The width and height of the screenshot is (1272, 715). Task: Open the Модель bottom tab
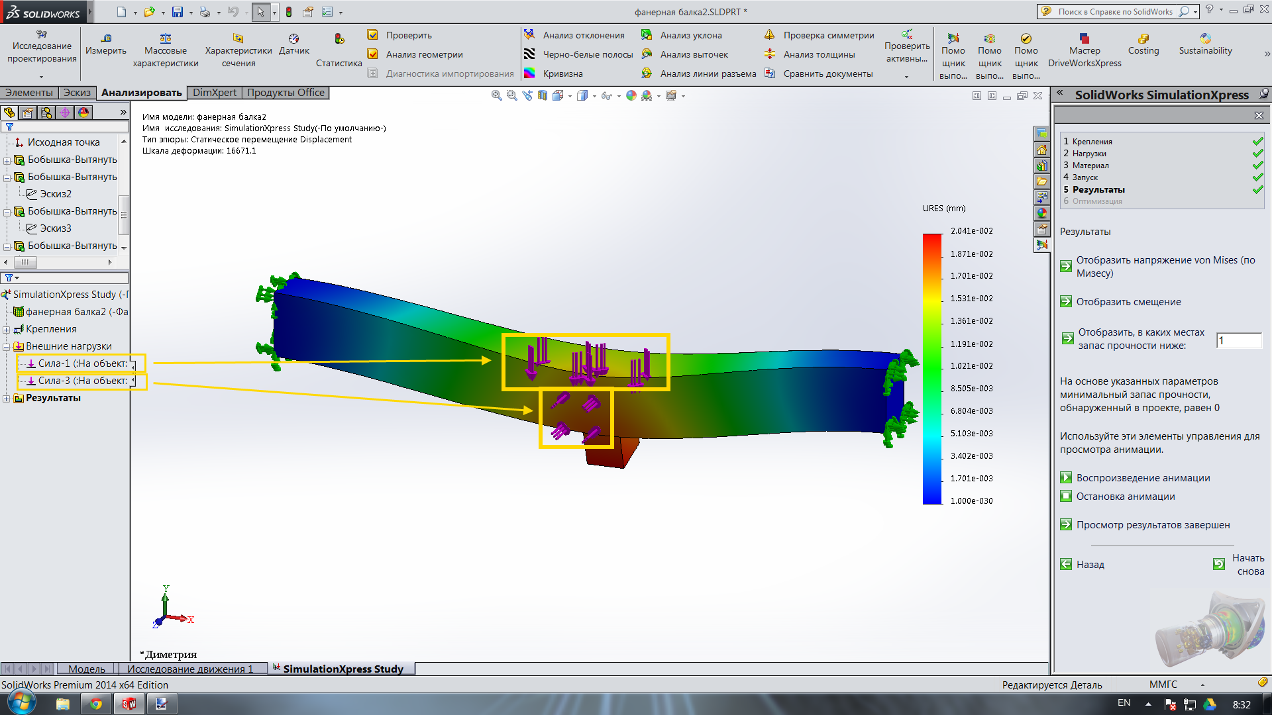86,669
